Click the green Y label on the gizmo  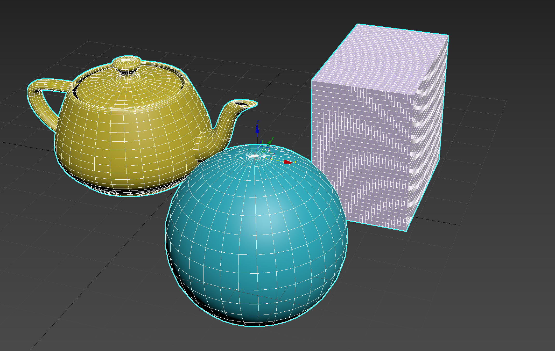[x=273, y=138]
